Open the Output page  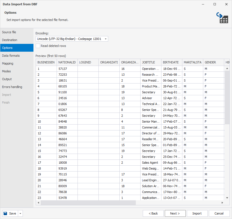[17, 79]
